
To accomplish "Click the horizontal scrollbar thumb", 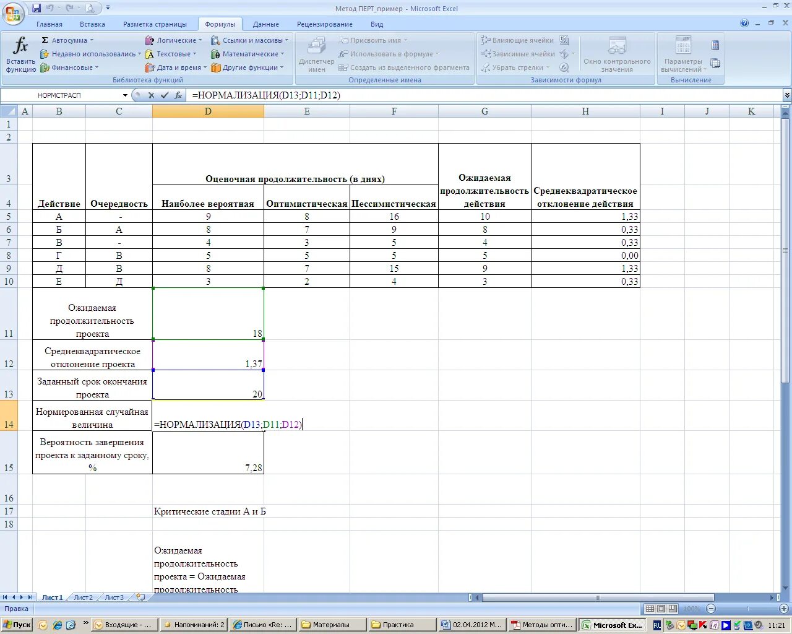I will coord(598,597).
